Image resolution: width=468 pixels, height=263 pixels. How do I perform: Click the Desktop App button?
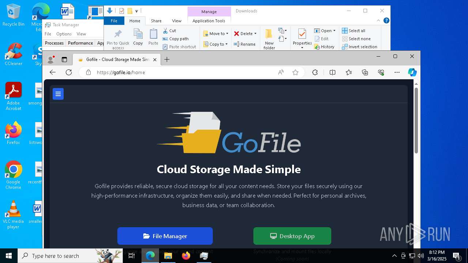click(292, 236)
